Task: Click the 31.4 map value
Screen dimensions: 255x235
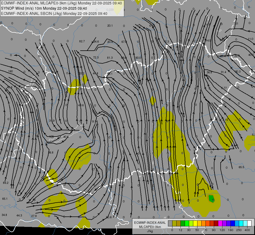Action: coord(223,72)
